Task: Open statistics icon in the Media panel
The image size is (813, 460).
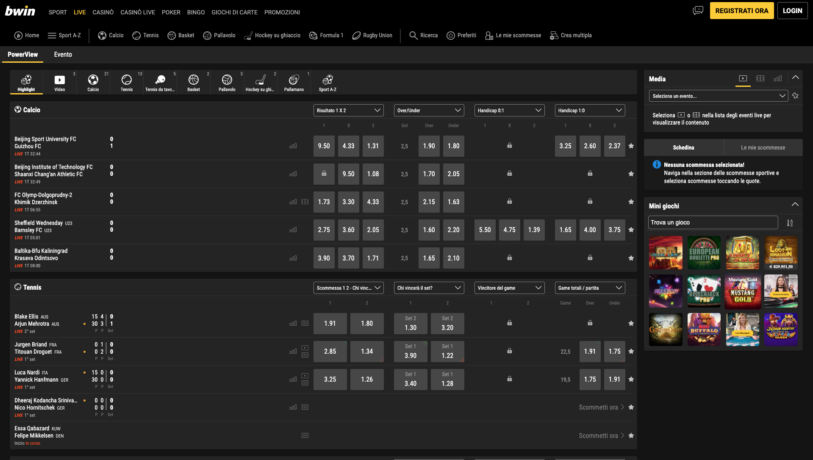Action: point(778,78)
